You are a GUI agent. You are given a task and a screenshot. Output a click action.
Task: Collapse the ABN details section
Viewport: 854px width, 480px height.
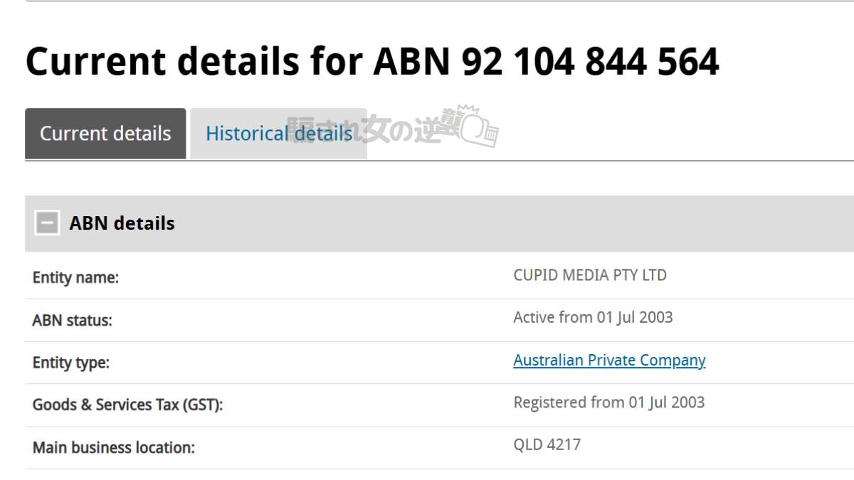click(47, 223)
